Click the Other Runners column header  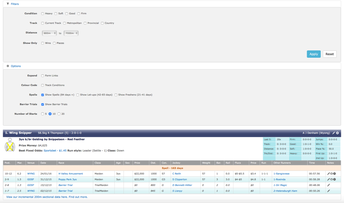[281, 163]
